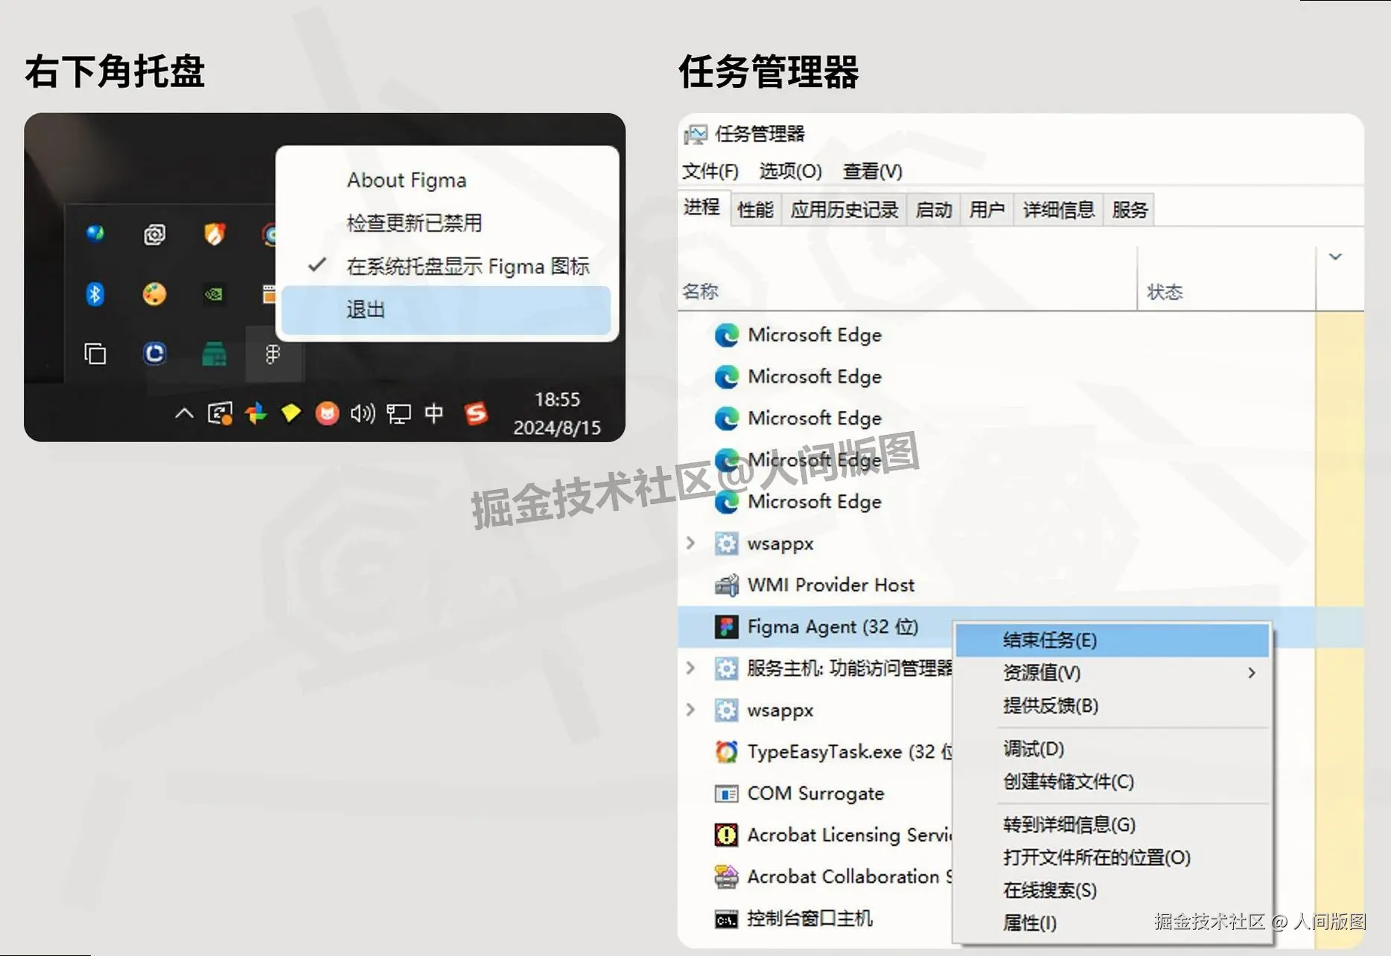The image size is (1391, 956).
Task: Select the COM Surrogate row
Action: [815, 794]
